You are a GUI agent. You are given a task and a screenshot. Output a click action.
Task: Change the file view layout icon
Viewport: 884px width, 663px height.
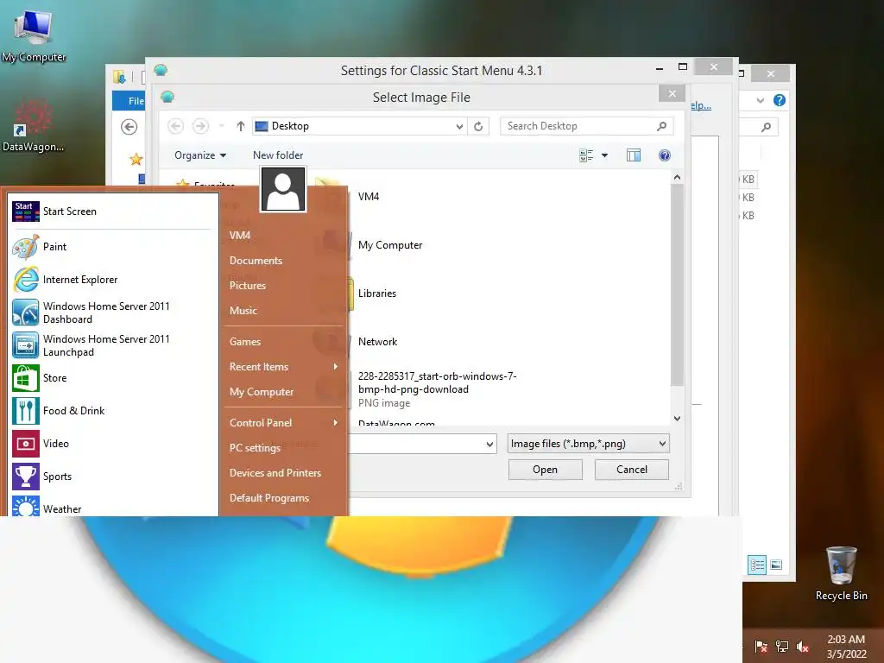point(586,155)
